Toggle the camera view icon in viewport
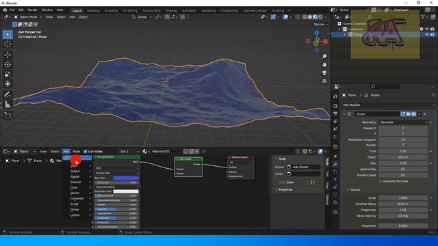The image size is (438, 246). 324,73
